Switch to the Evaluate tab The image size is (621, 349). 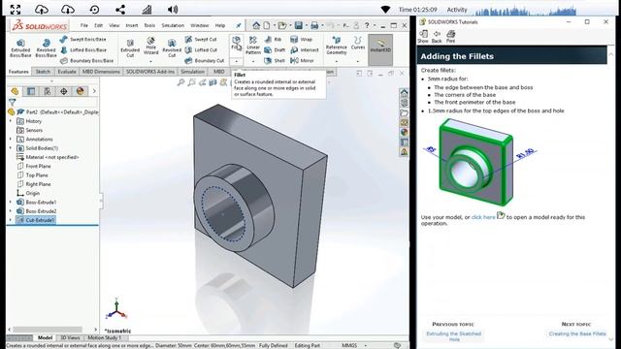click(x=67, y=72)
